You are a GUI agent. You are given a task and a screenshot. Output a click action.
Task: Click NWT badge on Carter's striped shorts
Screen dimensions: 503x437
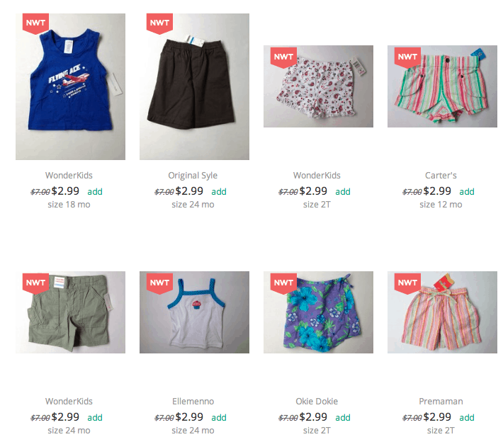click(x=407, y=57)
